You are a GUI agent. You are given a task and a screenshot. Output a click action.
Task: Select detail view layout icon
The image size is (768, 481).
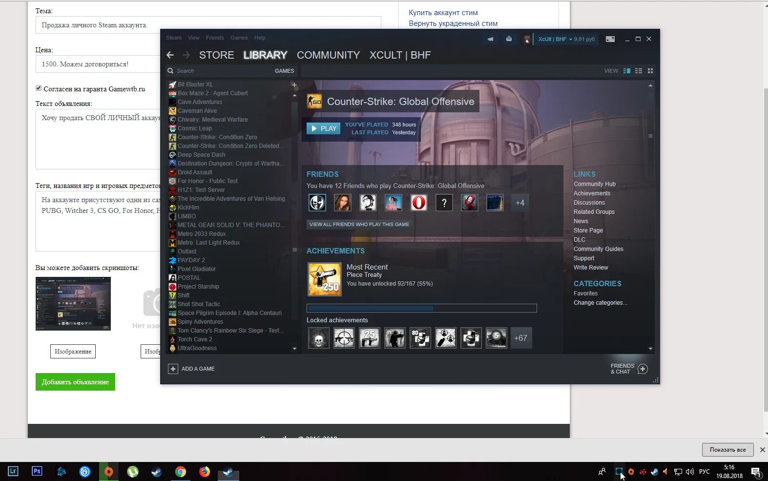pyautogui.click(x=627, y=71)
